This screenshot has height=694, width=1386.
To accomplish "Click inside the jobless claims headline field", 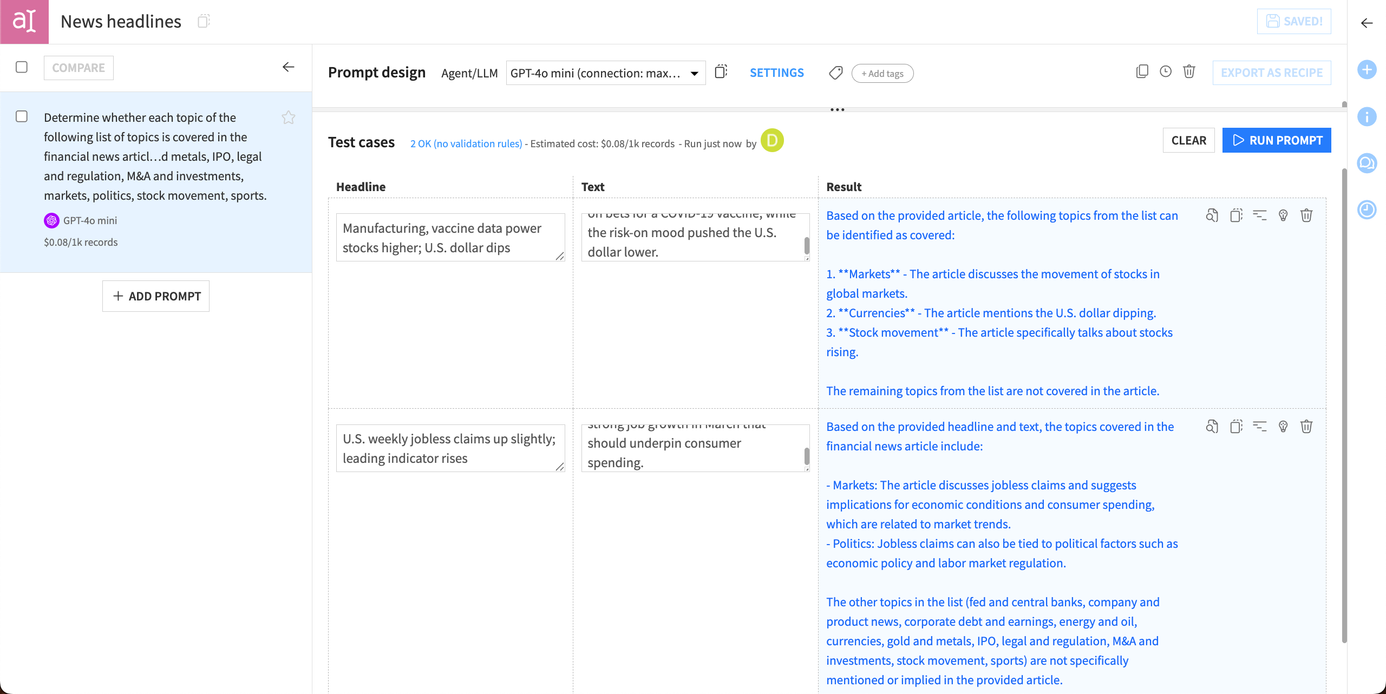I will click(x=449, y=448).
